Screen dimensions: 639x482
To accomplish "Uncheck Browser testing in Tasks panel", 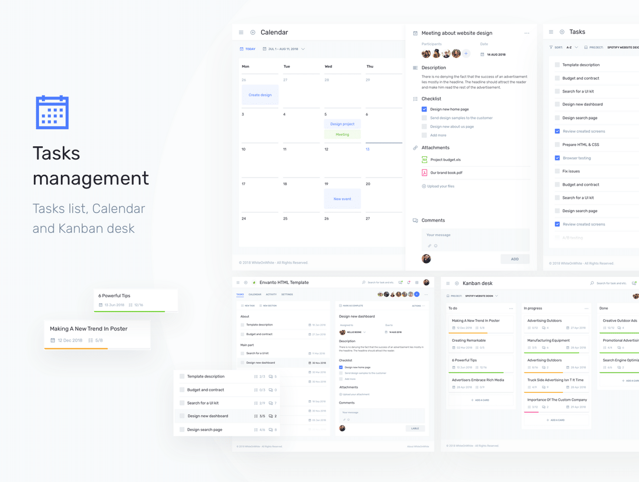I will pos(557,158).
